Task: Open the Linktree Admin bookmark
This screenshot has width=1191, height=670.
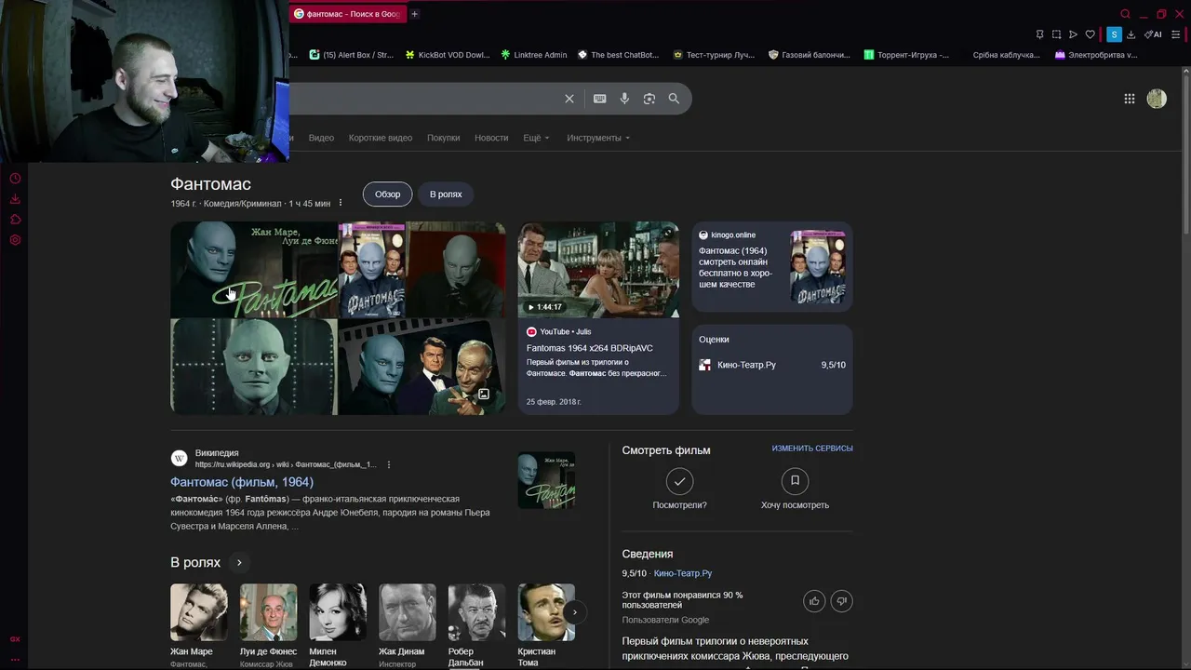Action: [x=534, y=55]
